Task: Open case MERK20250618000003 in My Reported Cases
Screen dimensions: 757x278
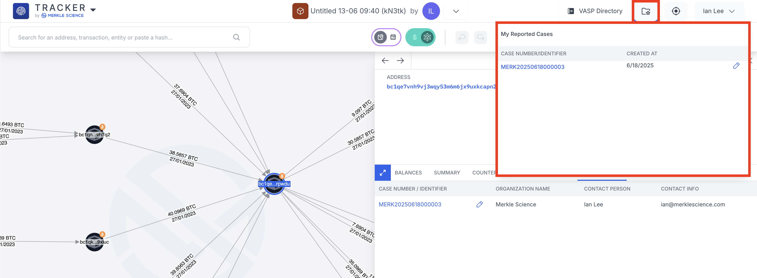Action: pyautogui.click(x=532, y=67)
